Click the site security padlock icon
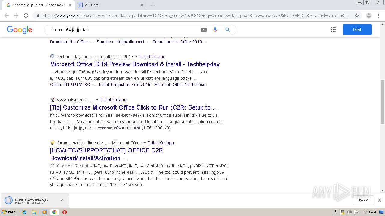Screen dimensions: 385x216 point(38,16)
